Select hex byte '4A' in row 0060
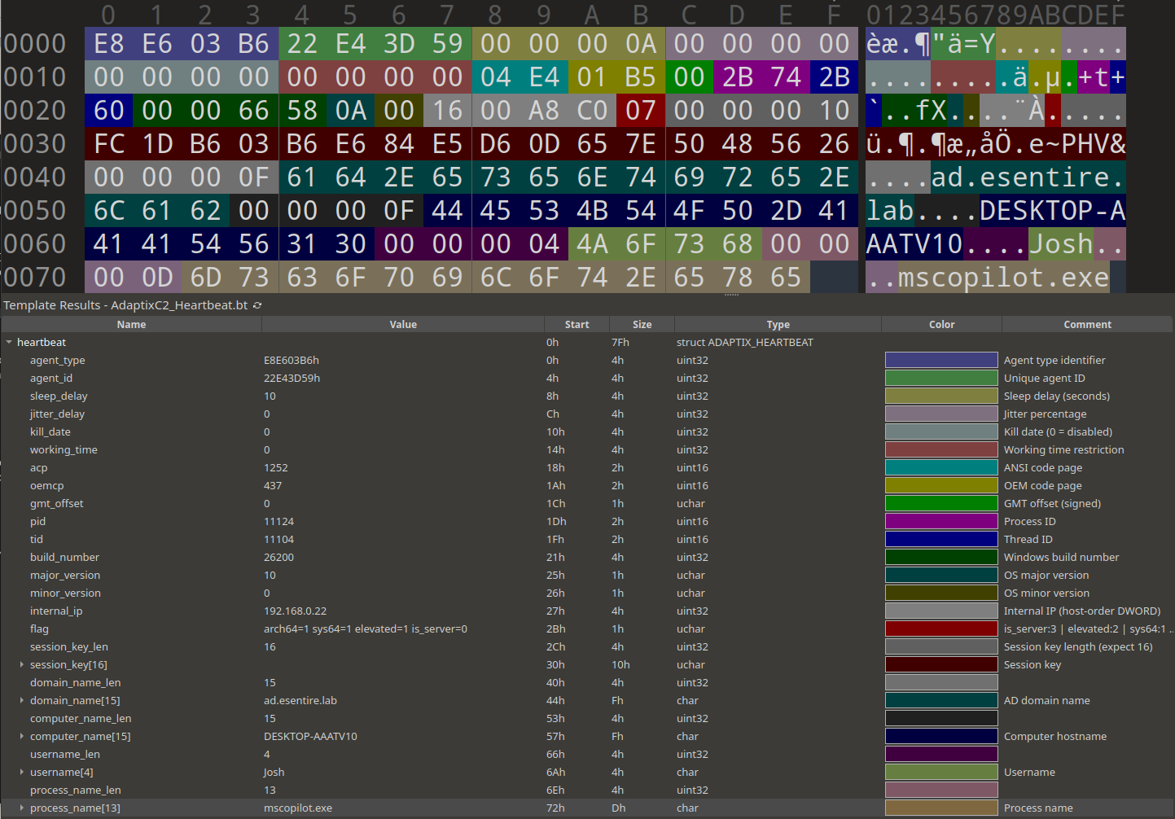The image size is (1175, 819). 592,244
